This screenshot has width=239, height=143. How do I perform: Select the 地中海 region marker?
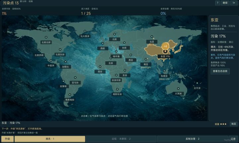(x=116, y=51)
